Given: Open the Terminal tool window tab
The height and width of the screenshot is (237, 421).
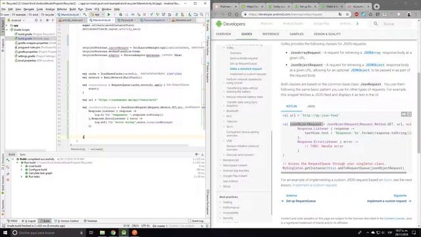Looking at the screenshot, I should click(x=91, y=221).
